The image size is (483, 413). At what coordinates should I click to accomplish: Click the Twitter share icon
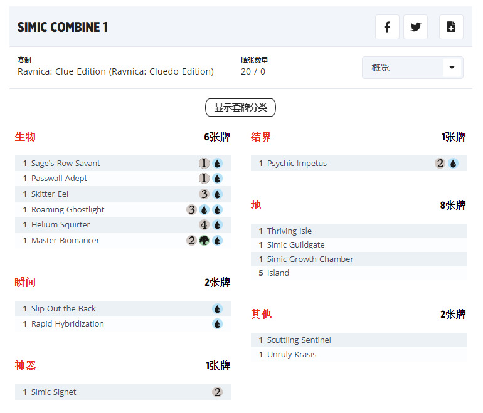pos(415,27)
